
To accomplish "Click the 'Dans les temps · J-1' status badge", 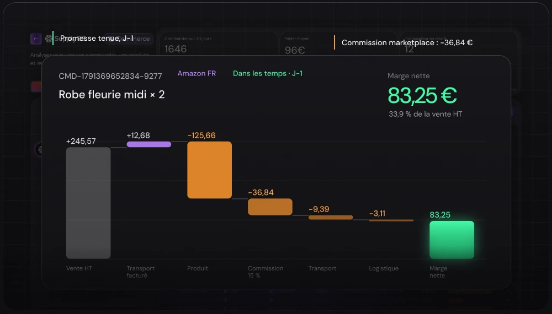I will [268, 73].
